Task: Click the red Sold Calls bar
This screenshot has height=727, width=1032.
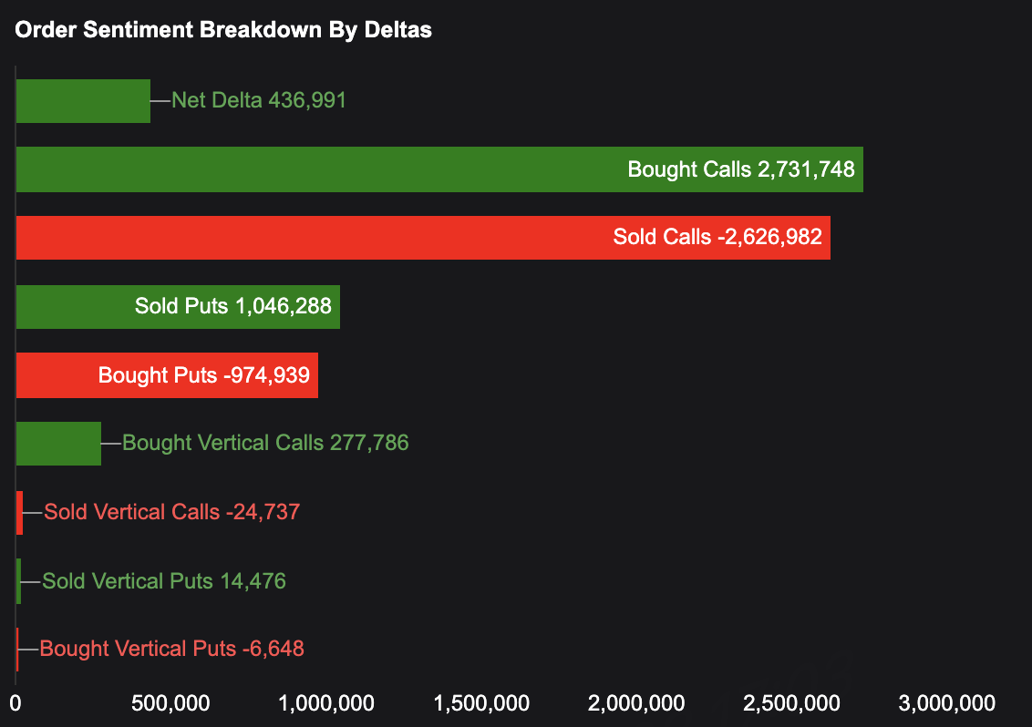Action: point(310,238)
